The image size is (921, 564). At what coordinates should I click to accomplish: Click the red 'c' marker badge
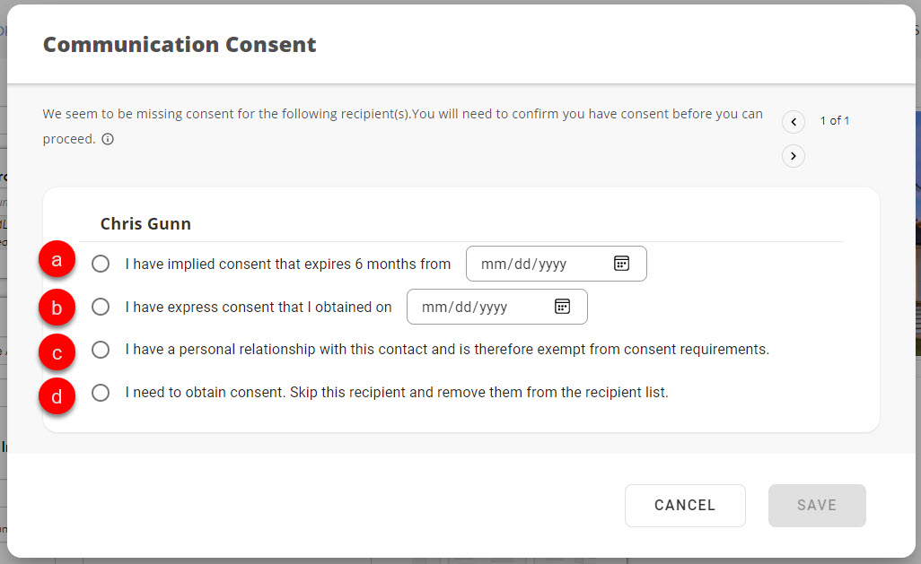pyautogui.click(x=57, y=352)
